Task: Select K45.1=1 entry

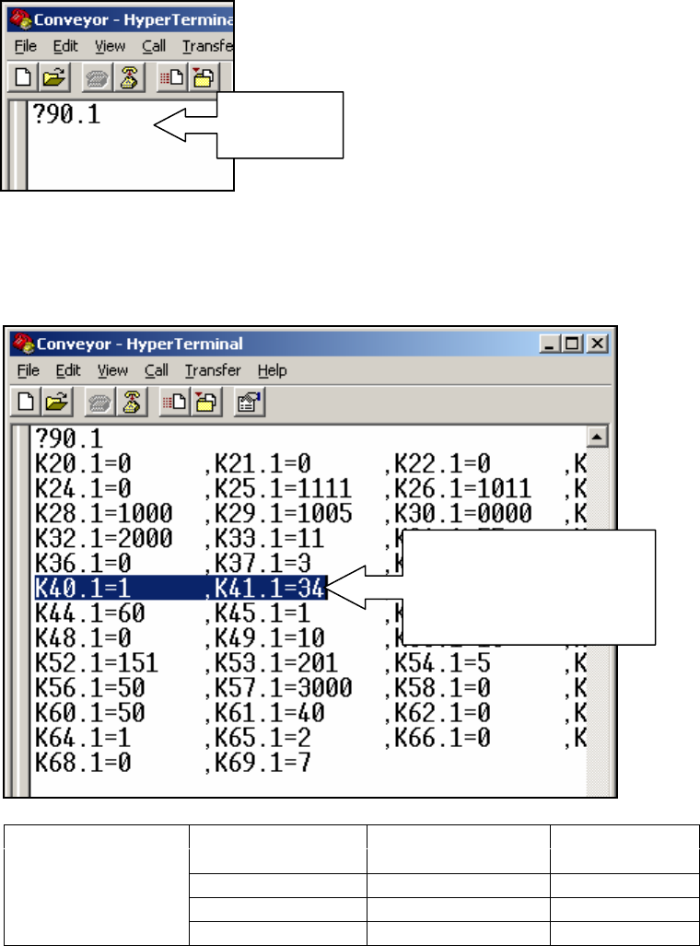Action: click(262, 613)
